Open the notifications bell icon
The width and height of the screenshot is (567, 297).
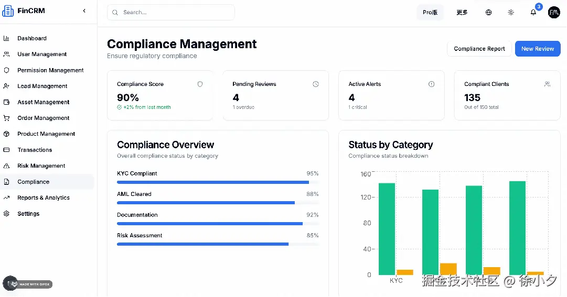coord(533,12)
